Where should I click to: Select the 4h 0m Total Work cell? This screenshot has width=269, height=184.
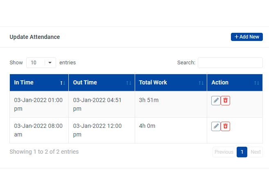pyautogui.click(x=147, y=126)
